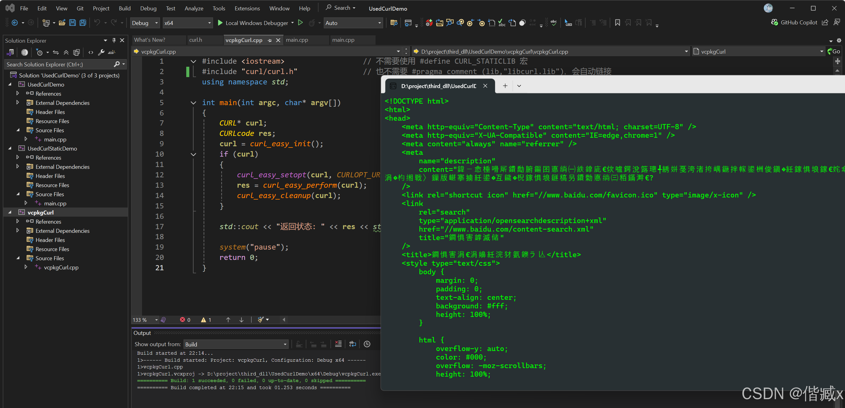Open the vcpkgCurl scope dropdown in navigation bar
This screenshot has height=408, width=845.
pyautogui.click(x=758, y=51)
